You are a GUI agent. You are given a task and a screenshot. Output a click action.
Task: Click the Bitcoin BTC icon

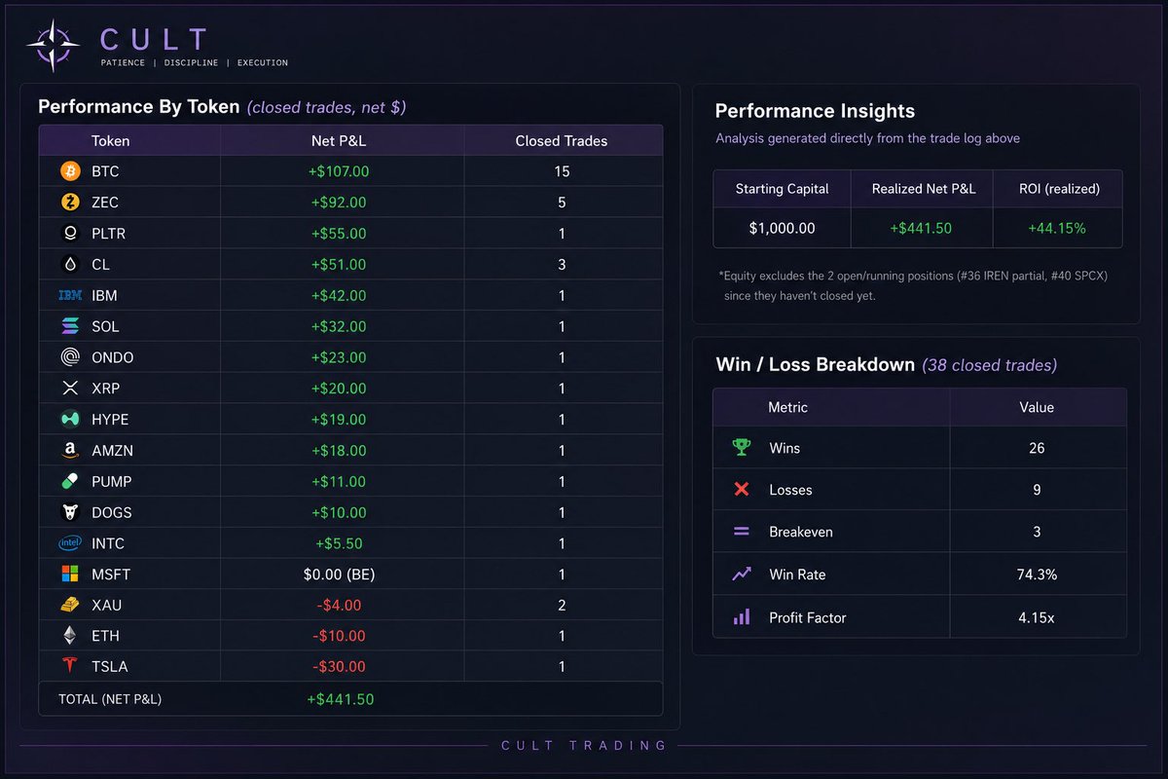[70, 171]
